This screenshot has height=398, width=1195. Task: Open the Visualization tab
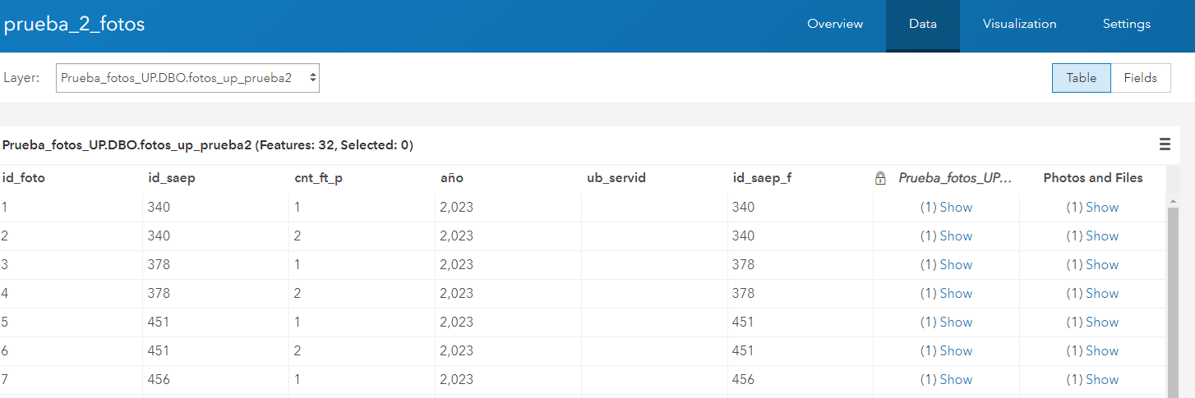(x=1019, y=24)
